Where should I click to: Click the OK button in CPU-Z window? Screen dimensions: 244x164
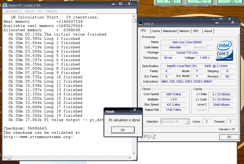229,137
